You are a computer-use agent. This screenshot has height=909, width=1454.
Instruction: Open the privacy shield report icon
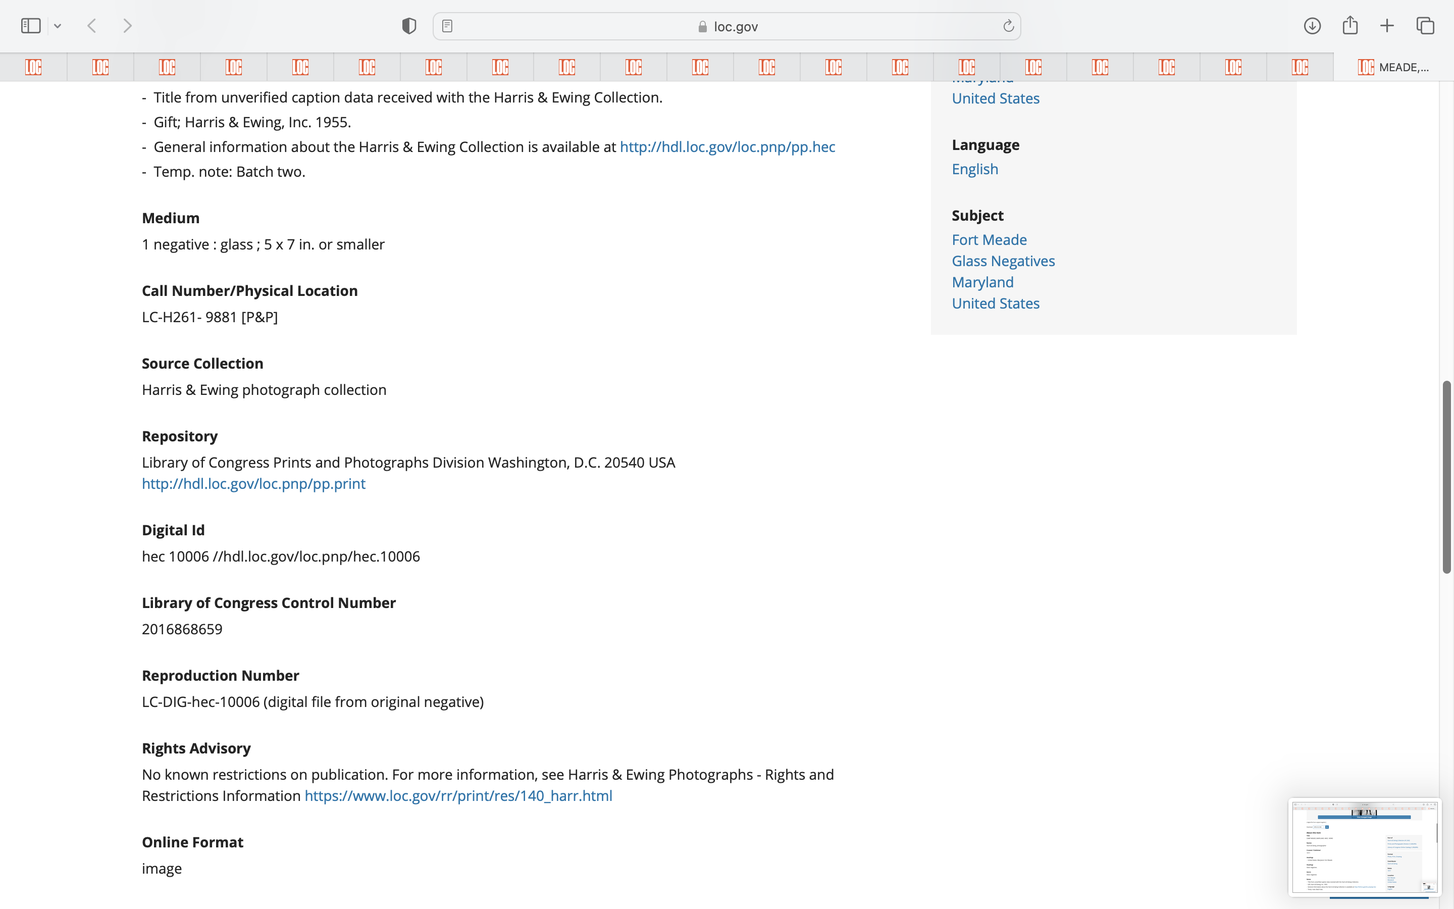pos(409,26)
